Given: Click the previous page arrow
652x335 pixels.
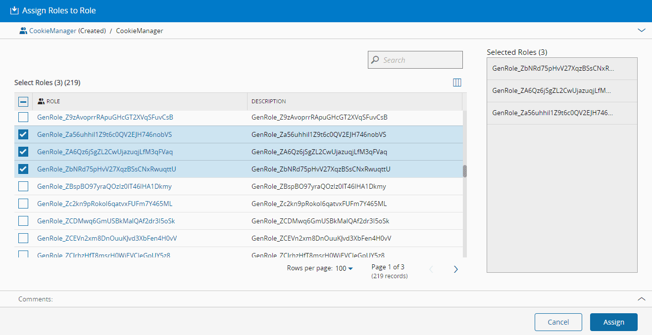Looking at the screenshot, I should point(431,269).
